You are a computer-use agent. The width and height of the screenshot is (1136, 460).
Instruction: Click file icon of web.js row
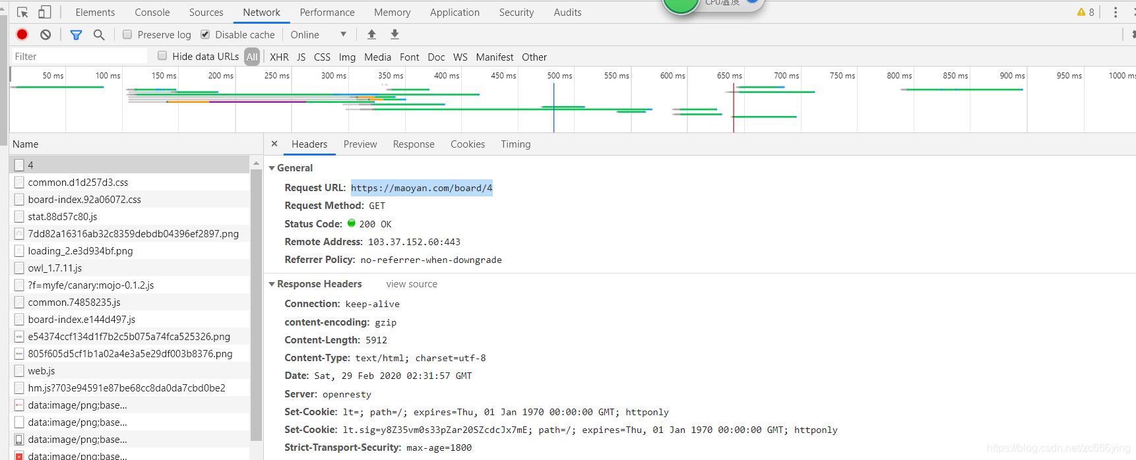click(19, 370)
